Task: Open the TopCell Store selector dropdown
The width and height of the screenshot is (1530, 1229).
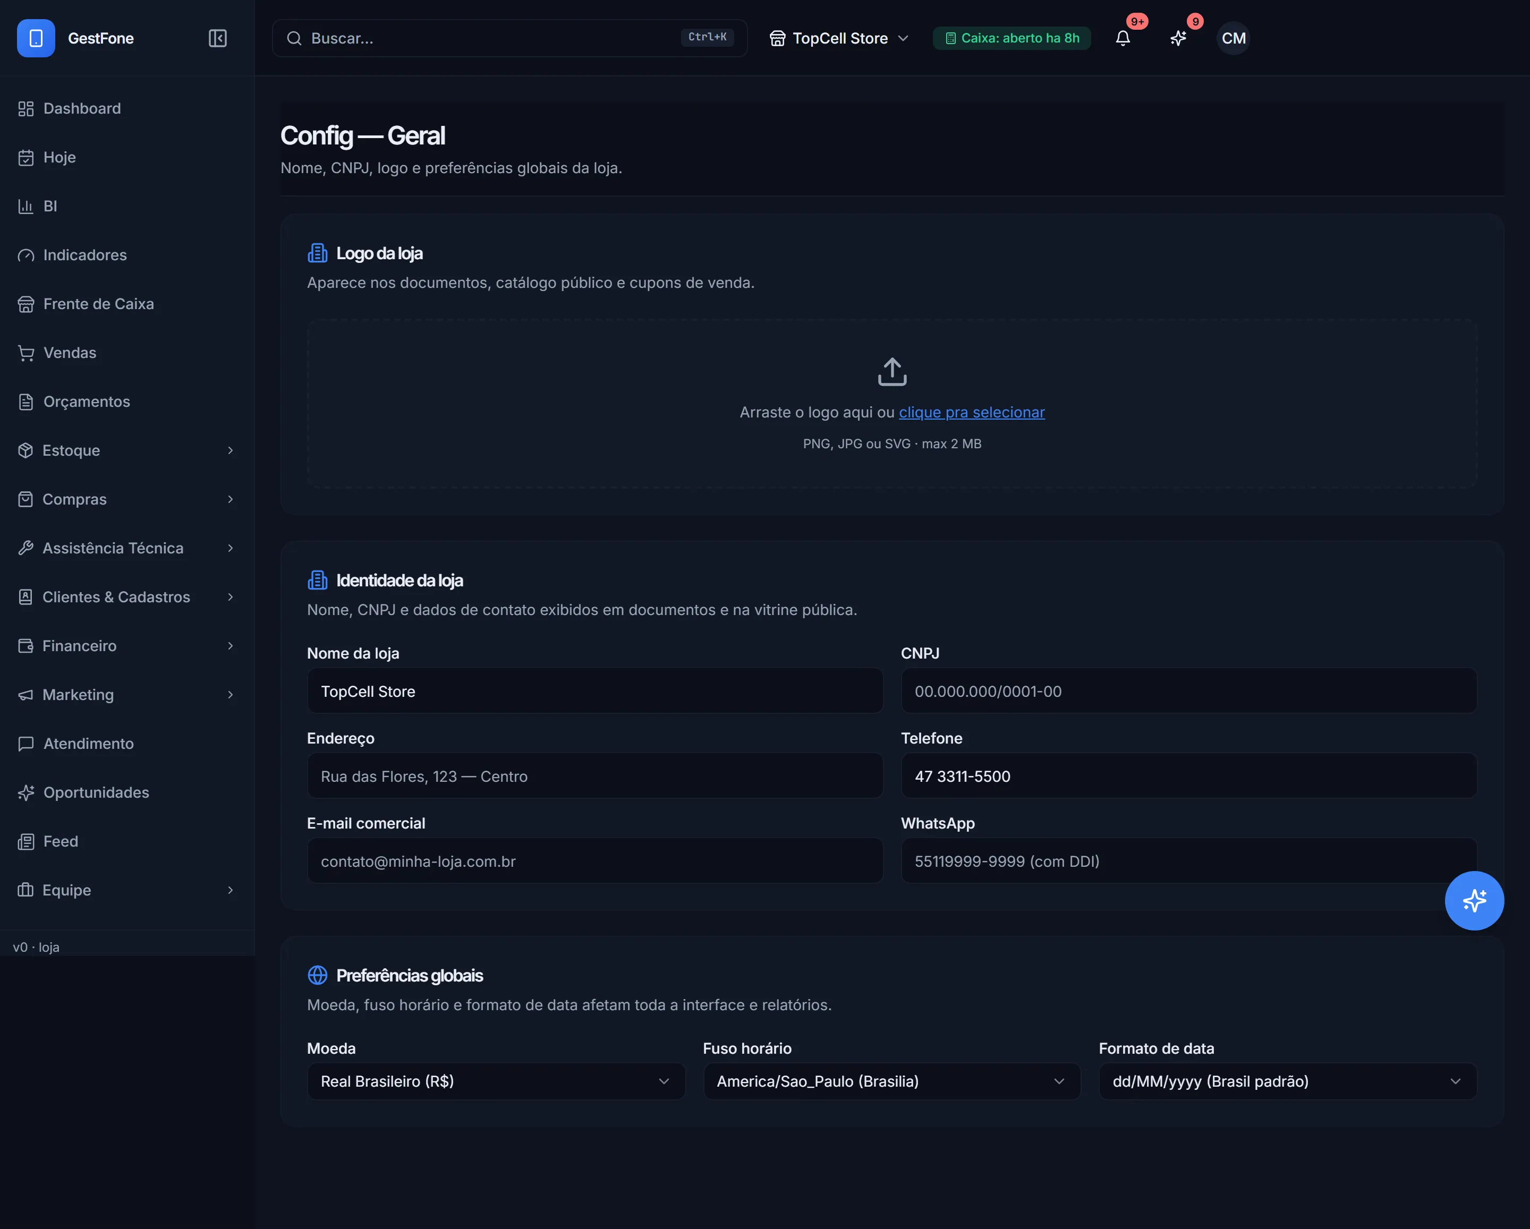Action: tap(839, 38)
